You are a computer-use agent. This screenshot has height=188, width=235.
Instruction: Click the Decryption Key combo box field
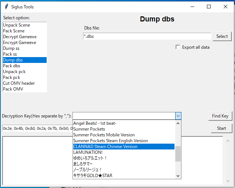pyautogui.click(x=124, y=116)
